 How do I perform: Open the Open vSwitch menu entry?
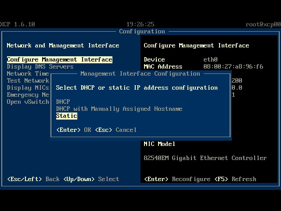[28, 102]
